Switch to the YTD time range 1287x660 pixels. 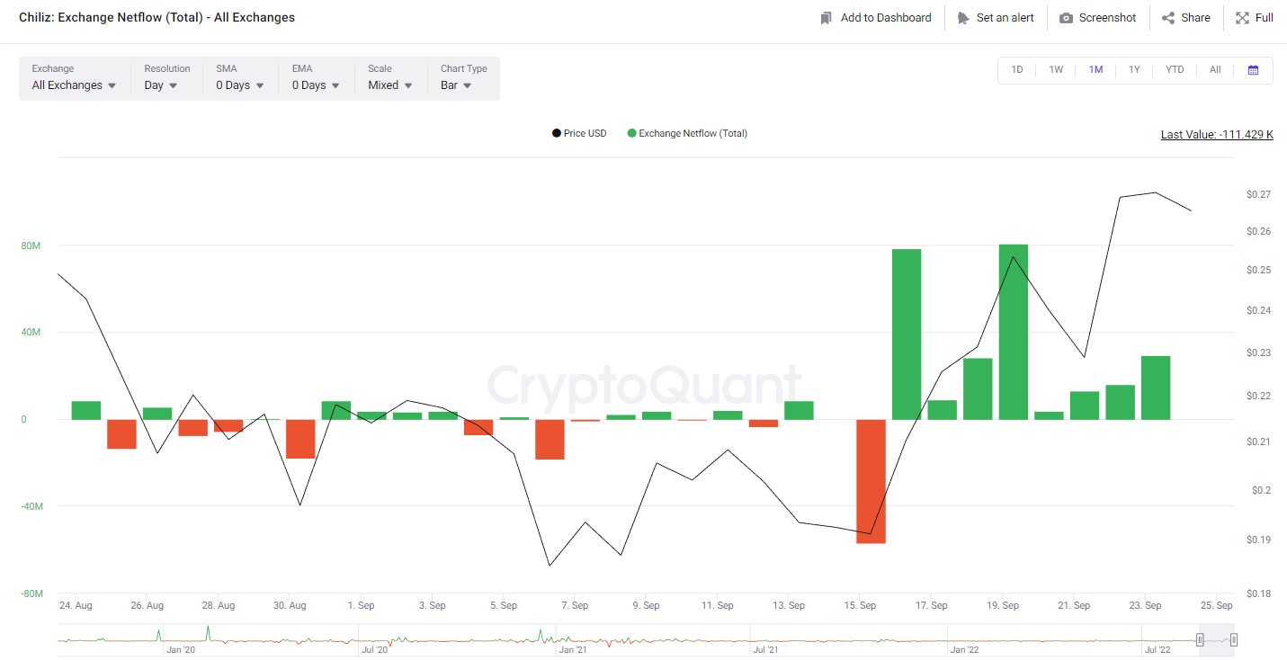click(x=1175, y=70)
